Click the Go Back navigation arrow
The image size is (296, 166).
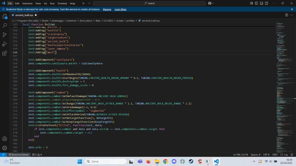pos(83,3)
